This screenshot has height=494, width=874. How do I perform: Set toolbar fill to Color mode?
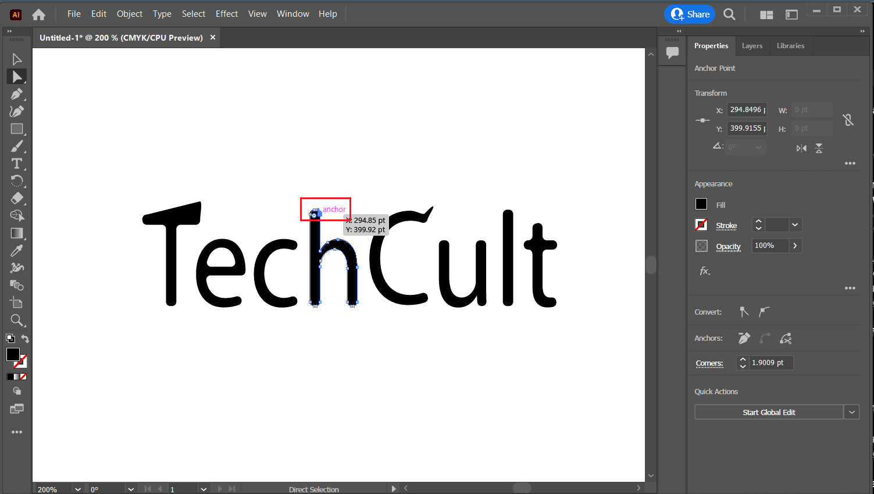pyautogui.click(x=9, y=377)
